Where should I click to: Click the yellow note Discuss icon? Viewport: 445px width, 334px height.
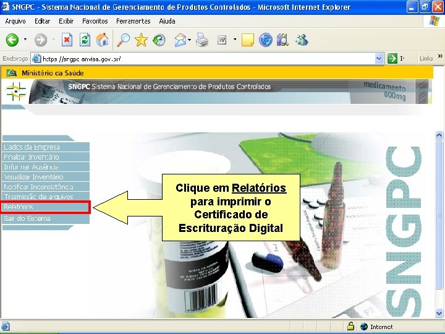click(x=248, y=40)
